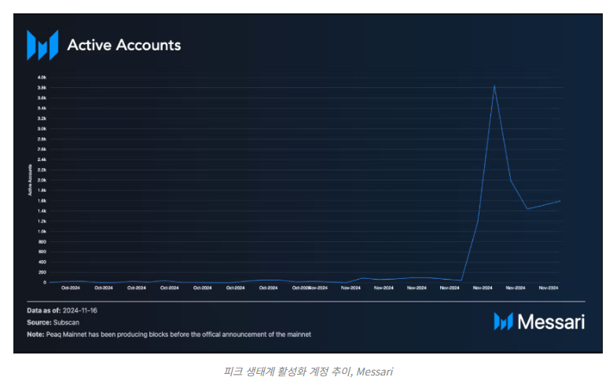The width and height of the screenshot is (613, 381).
Task: Click the 1.0k tick label on the y-axis
Action: 42,231
